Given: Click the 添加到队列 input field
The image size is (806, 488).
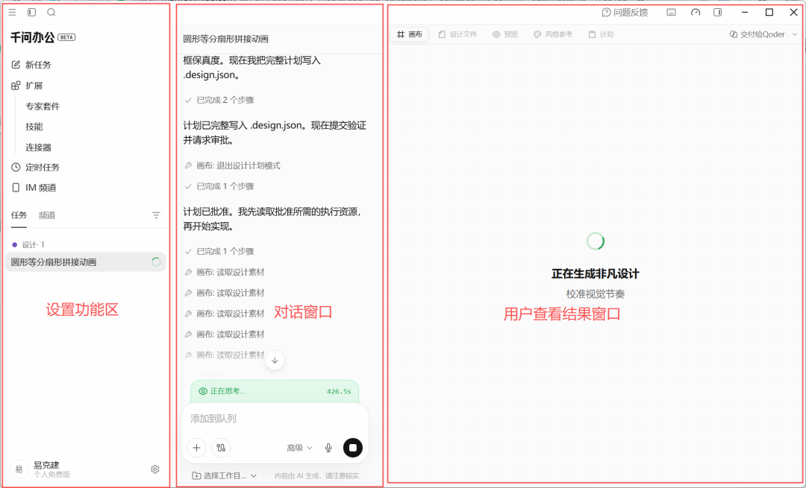Looking at the screenshot, I should click(275, 419).
